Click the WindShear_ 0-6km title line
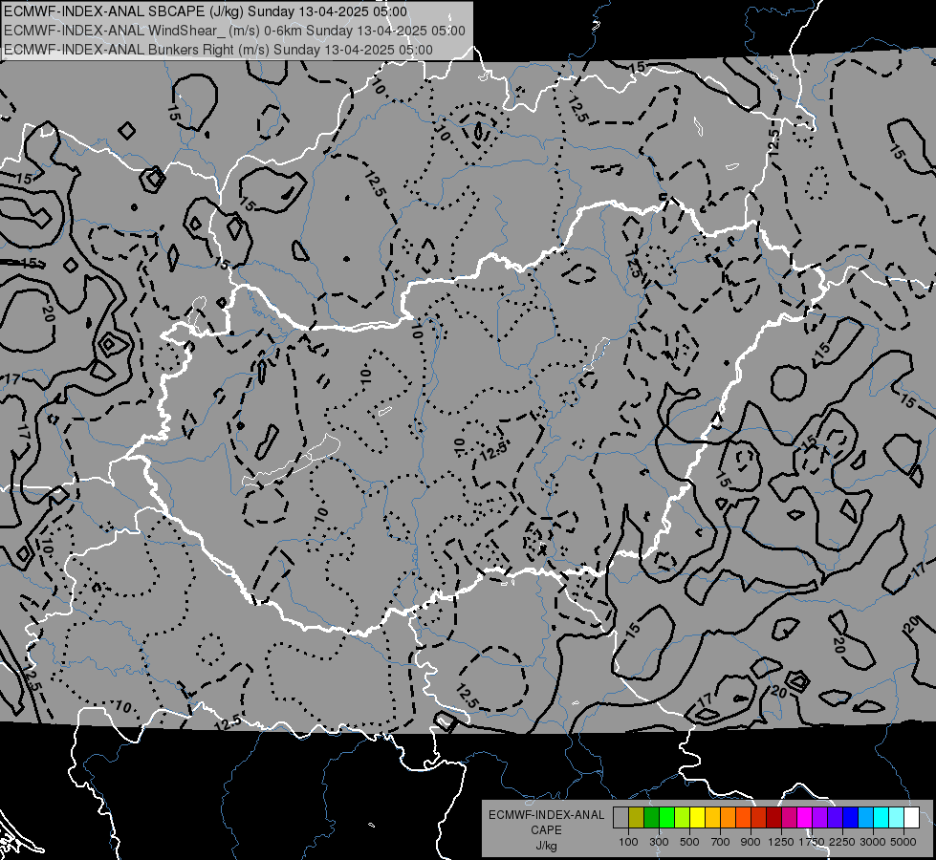 pyautogui.click(x=234, y=31)
